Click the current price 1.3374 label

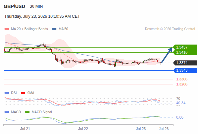185,63
